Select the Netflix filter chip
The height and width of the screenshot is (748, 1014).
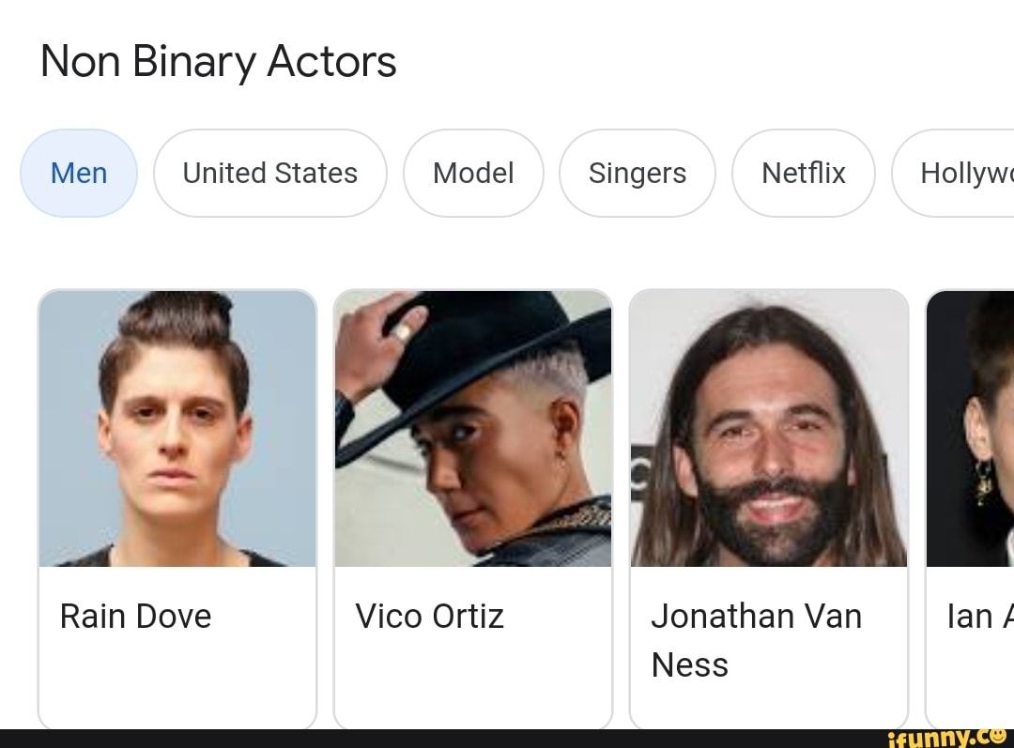803,173
